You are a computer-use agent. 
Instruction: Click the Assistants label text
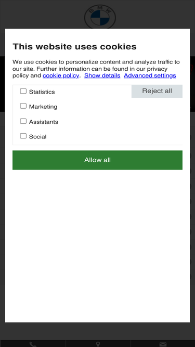[x=44, y=122]
